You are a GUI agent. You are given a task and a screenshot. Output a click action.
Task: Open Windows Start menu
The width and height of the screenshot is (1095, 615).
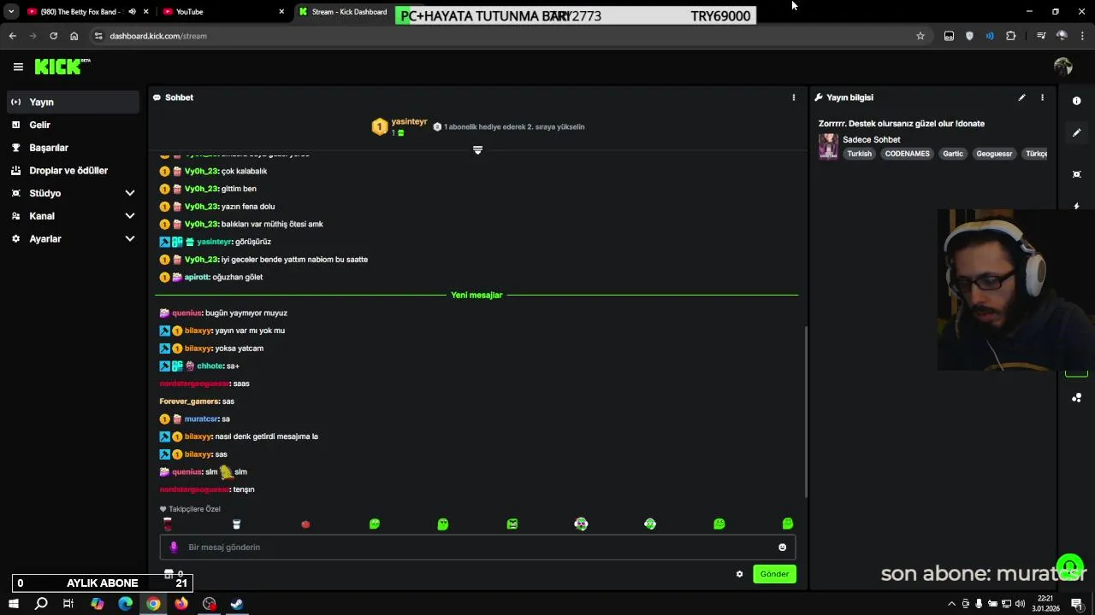[13, 604]
